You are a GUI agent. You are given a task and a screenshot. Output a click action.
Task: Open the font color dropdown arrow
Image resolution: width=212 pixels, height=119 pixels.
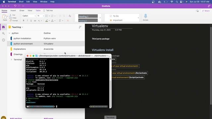point(55,20)
